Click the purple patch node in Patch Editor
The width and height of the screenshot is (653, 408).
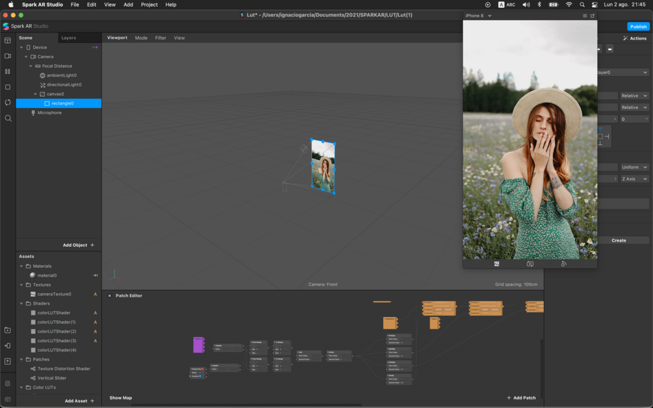[x=199, y=345]
